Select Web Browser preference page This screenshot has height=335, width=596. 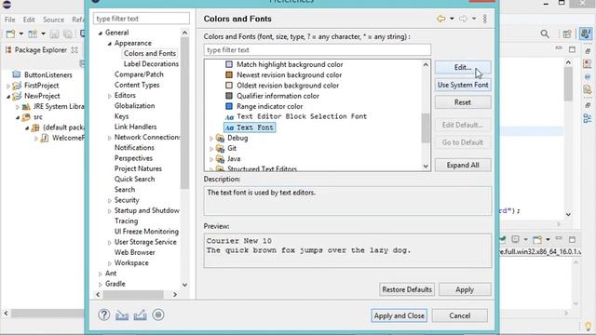point(134,252)
